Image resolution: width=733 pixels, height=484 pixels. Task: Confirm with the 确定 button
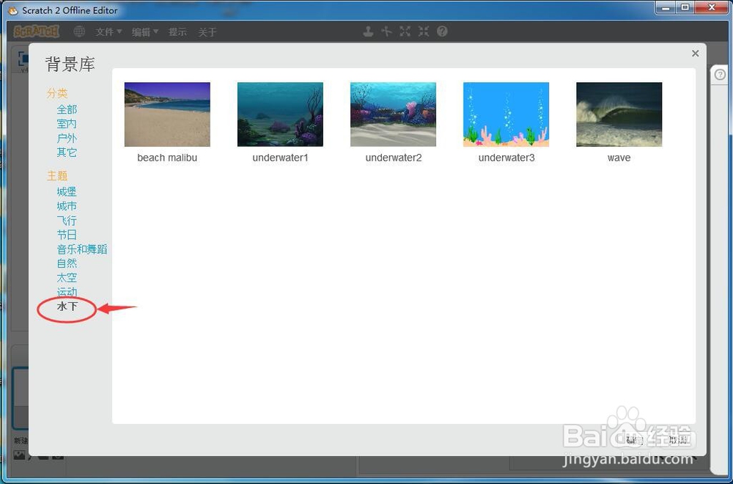click(x=635, y=439)
